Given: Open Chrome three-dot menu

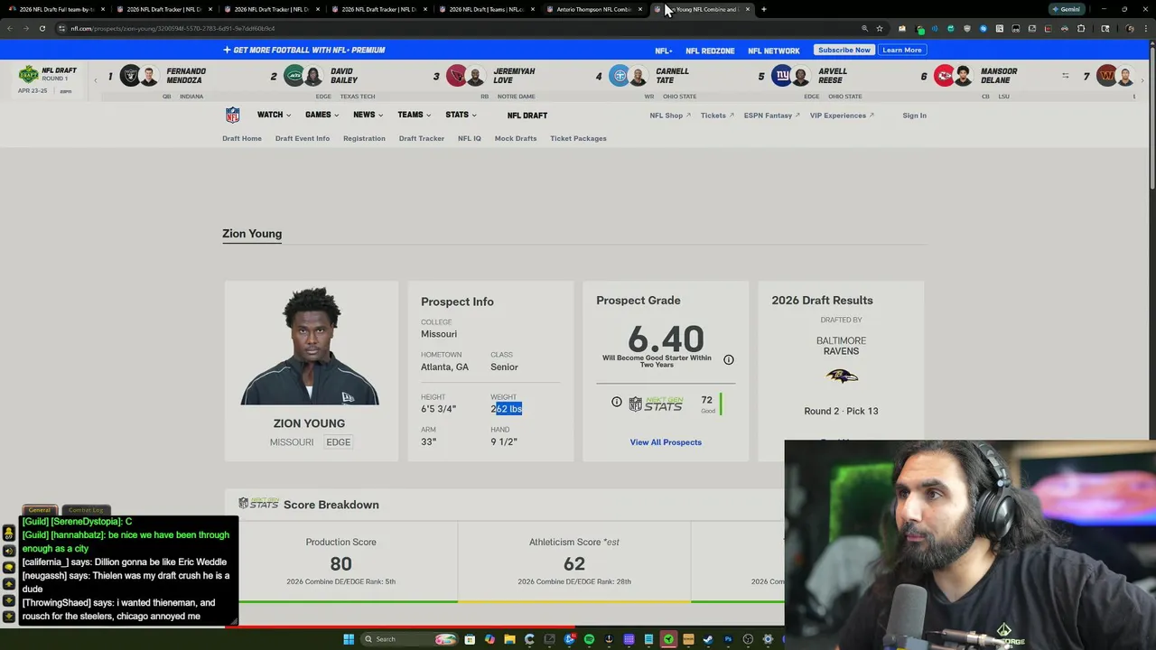Looking at the screenshot, I should pos(1144,28).
